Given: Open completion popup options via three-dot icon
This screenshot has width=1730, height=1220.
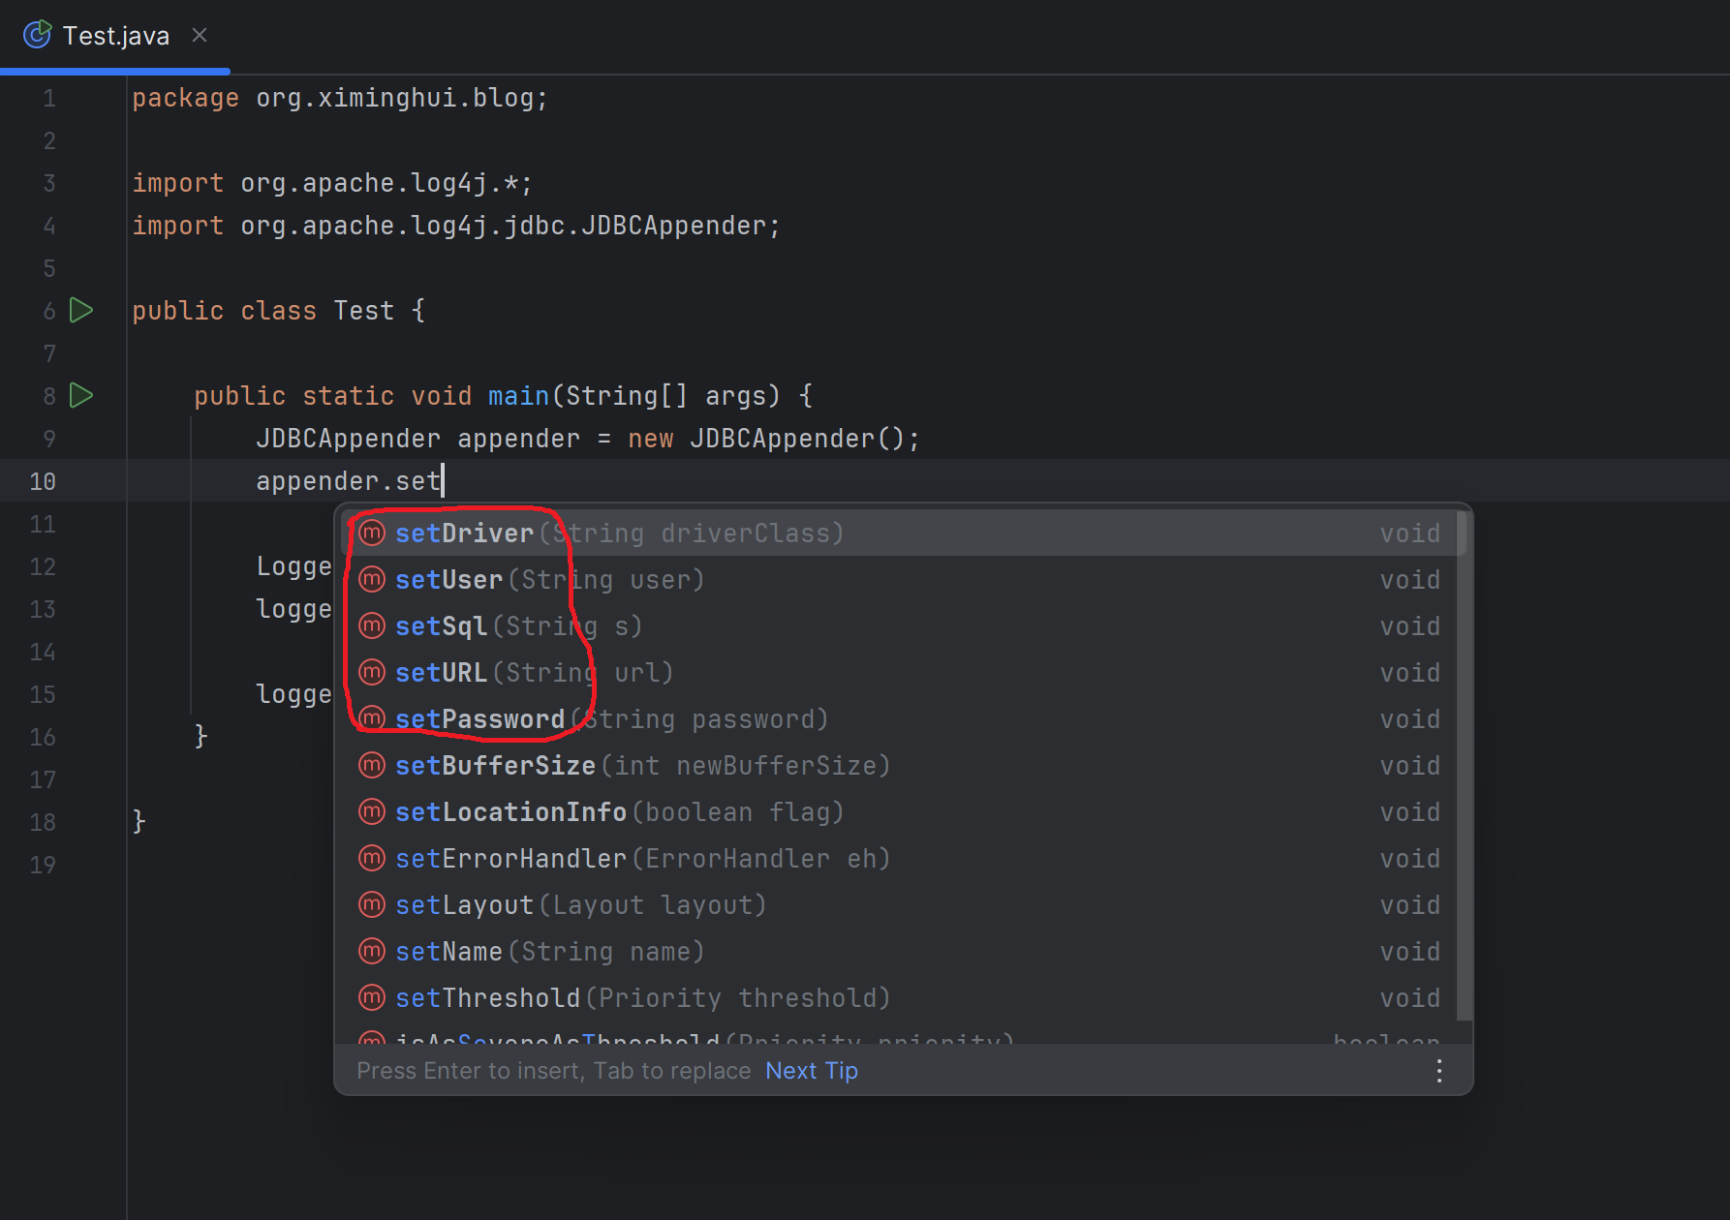Looking at the screenshot, I should click(x=1439, y=1071).
